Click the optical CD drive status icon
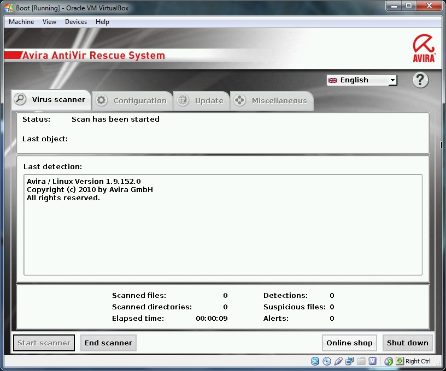The image size is (446, 371). [x=327, y=361]
